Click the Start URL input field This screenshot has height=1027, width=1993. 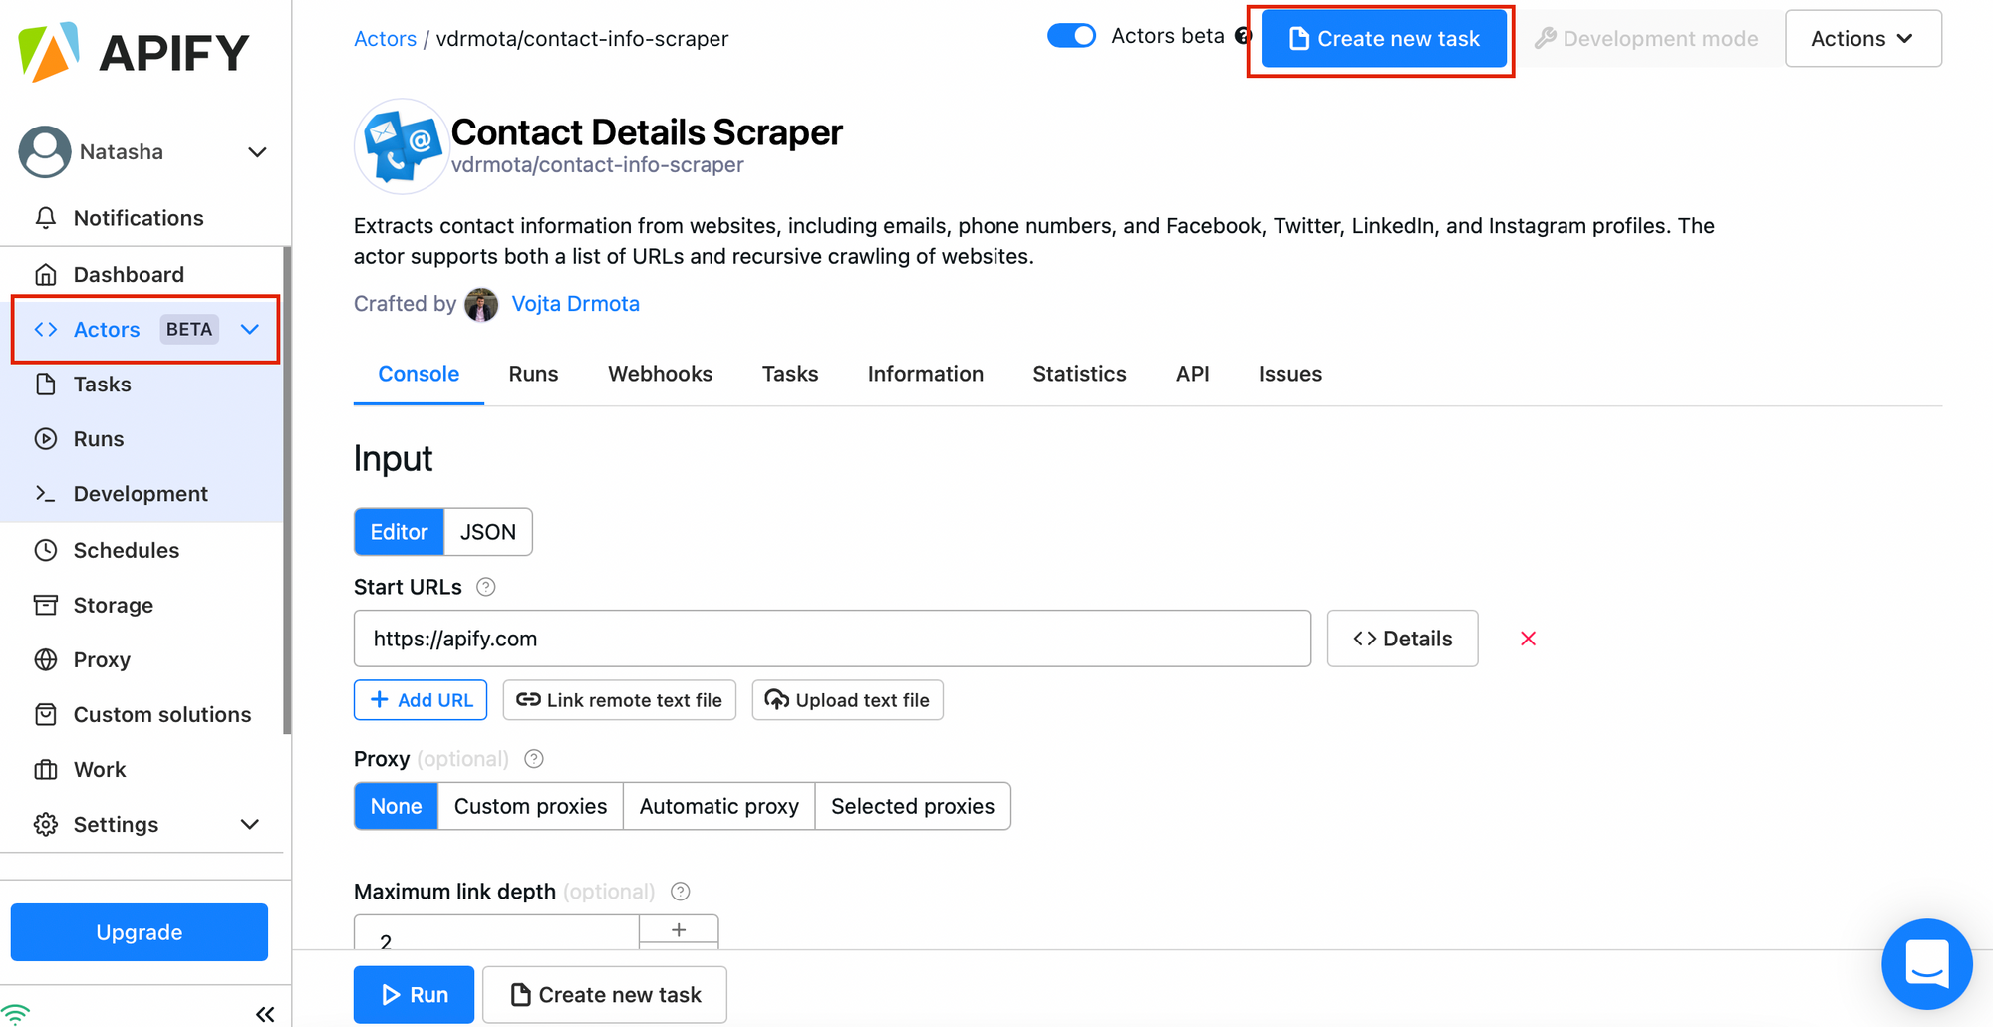(832, 639)
